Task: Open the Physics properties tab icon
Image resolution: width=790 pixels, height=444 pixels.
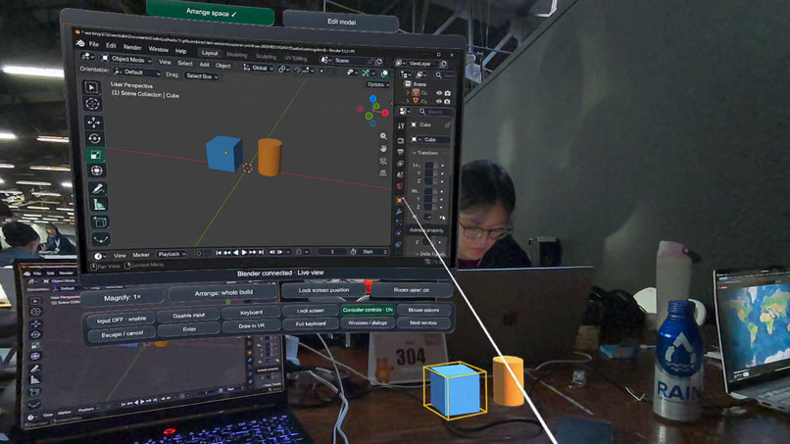Action: [x=399, y=233]
